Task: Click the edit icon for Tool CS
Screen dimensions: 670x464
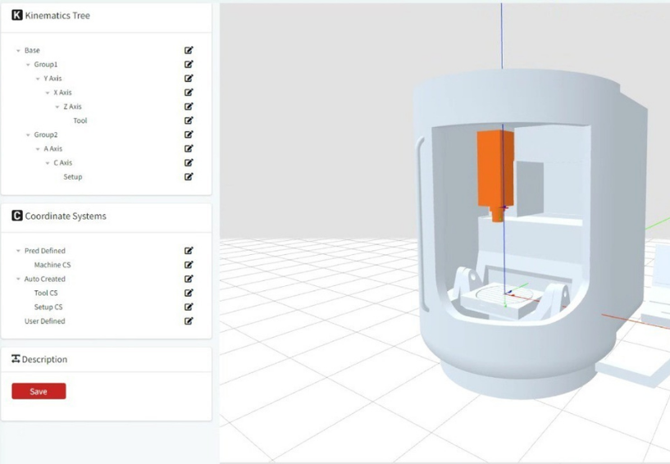Action: tap(189, 293)
